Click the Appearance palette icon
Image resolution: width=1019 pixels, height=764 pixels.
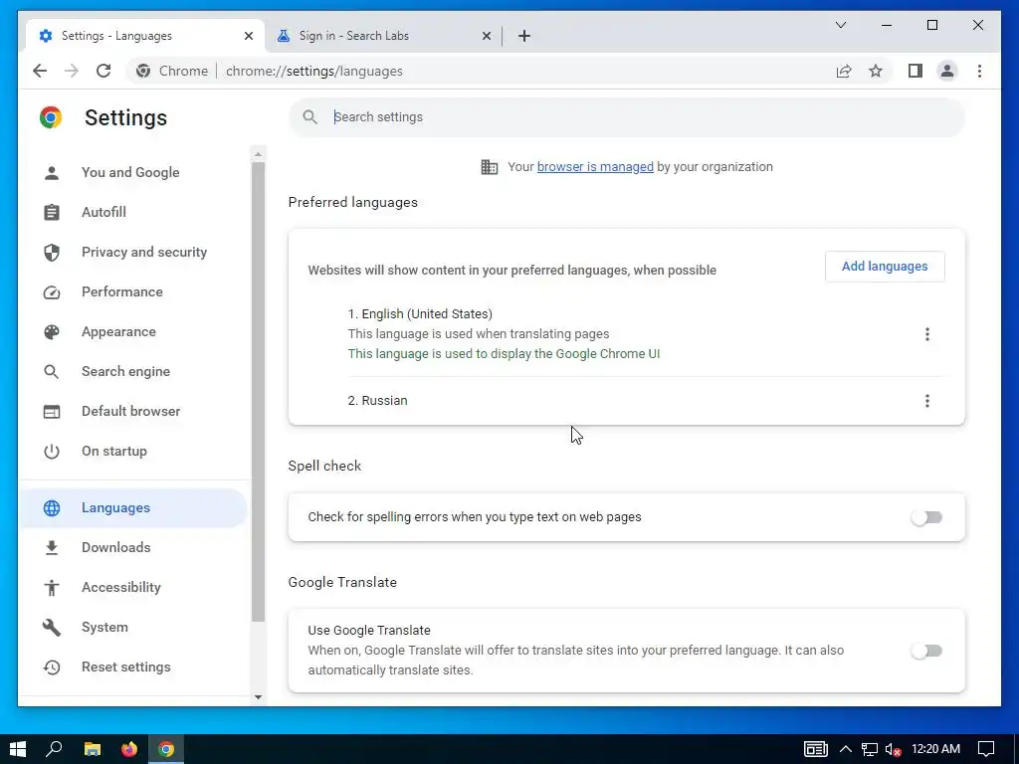click(x=52, y=332)
